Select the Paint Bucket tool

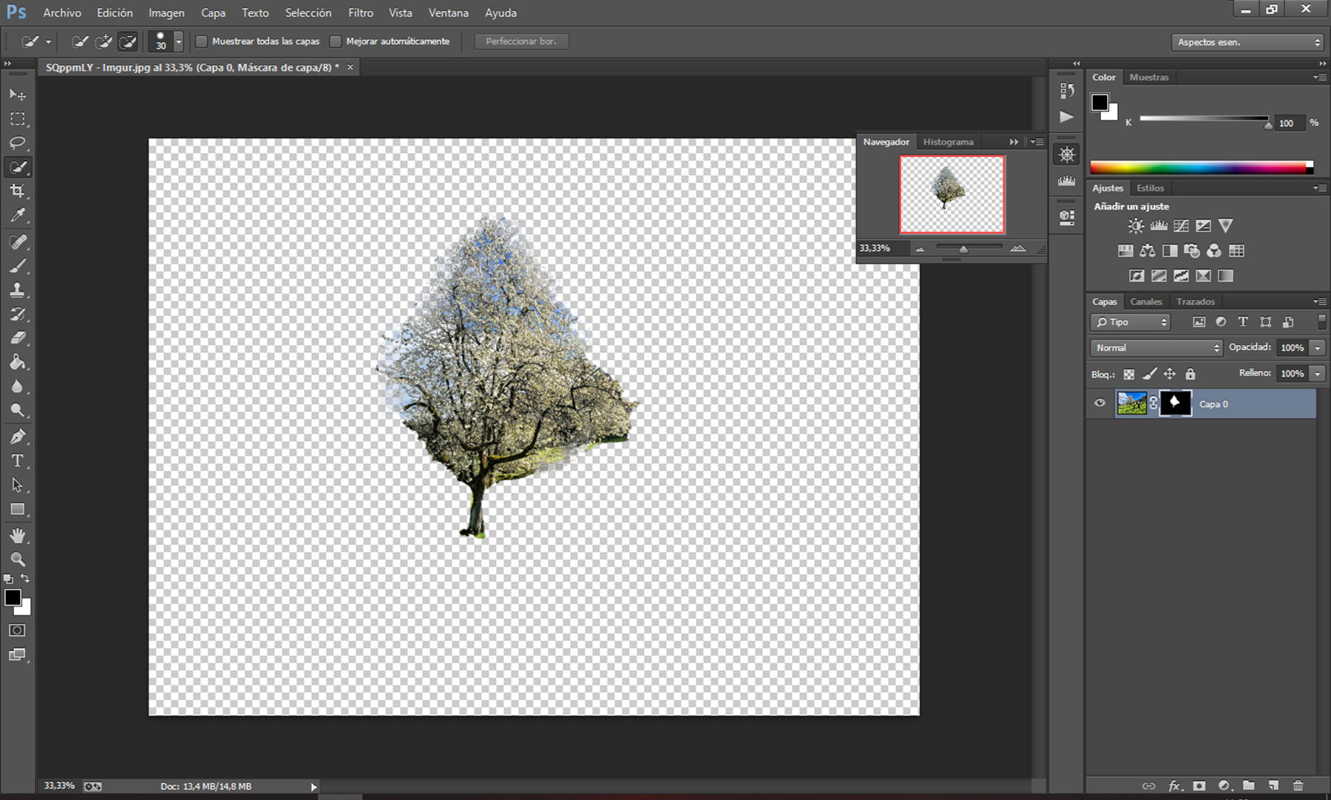point(18,362)
